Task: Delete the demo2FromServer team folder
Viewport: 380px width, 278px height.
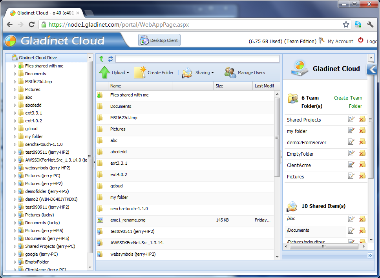Action: coord(362,142)
